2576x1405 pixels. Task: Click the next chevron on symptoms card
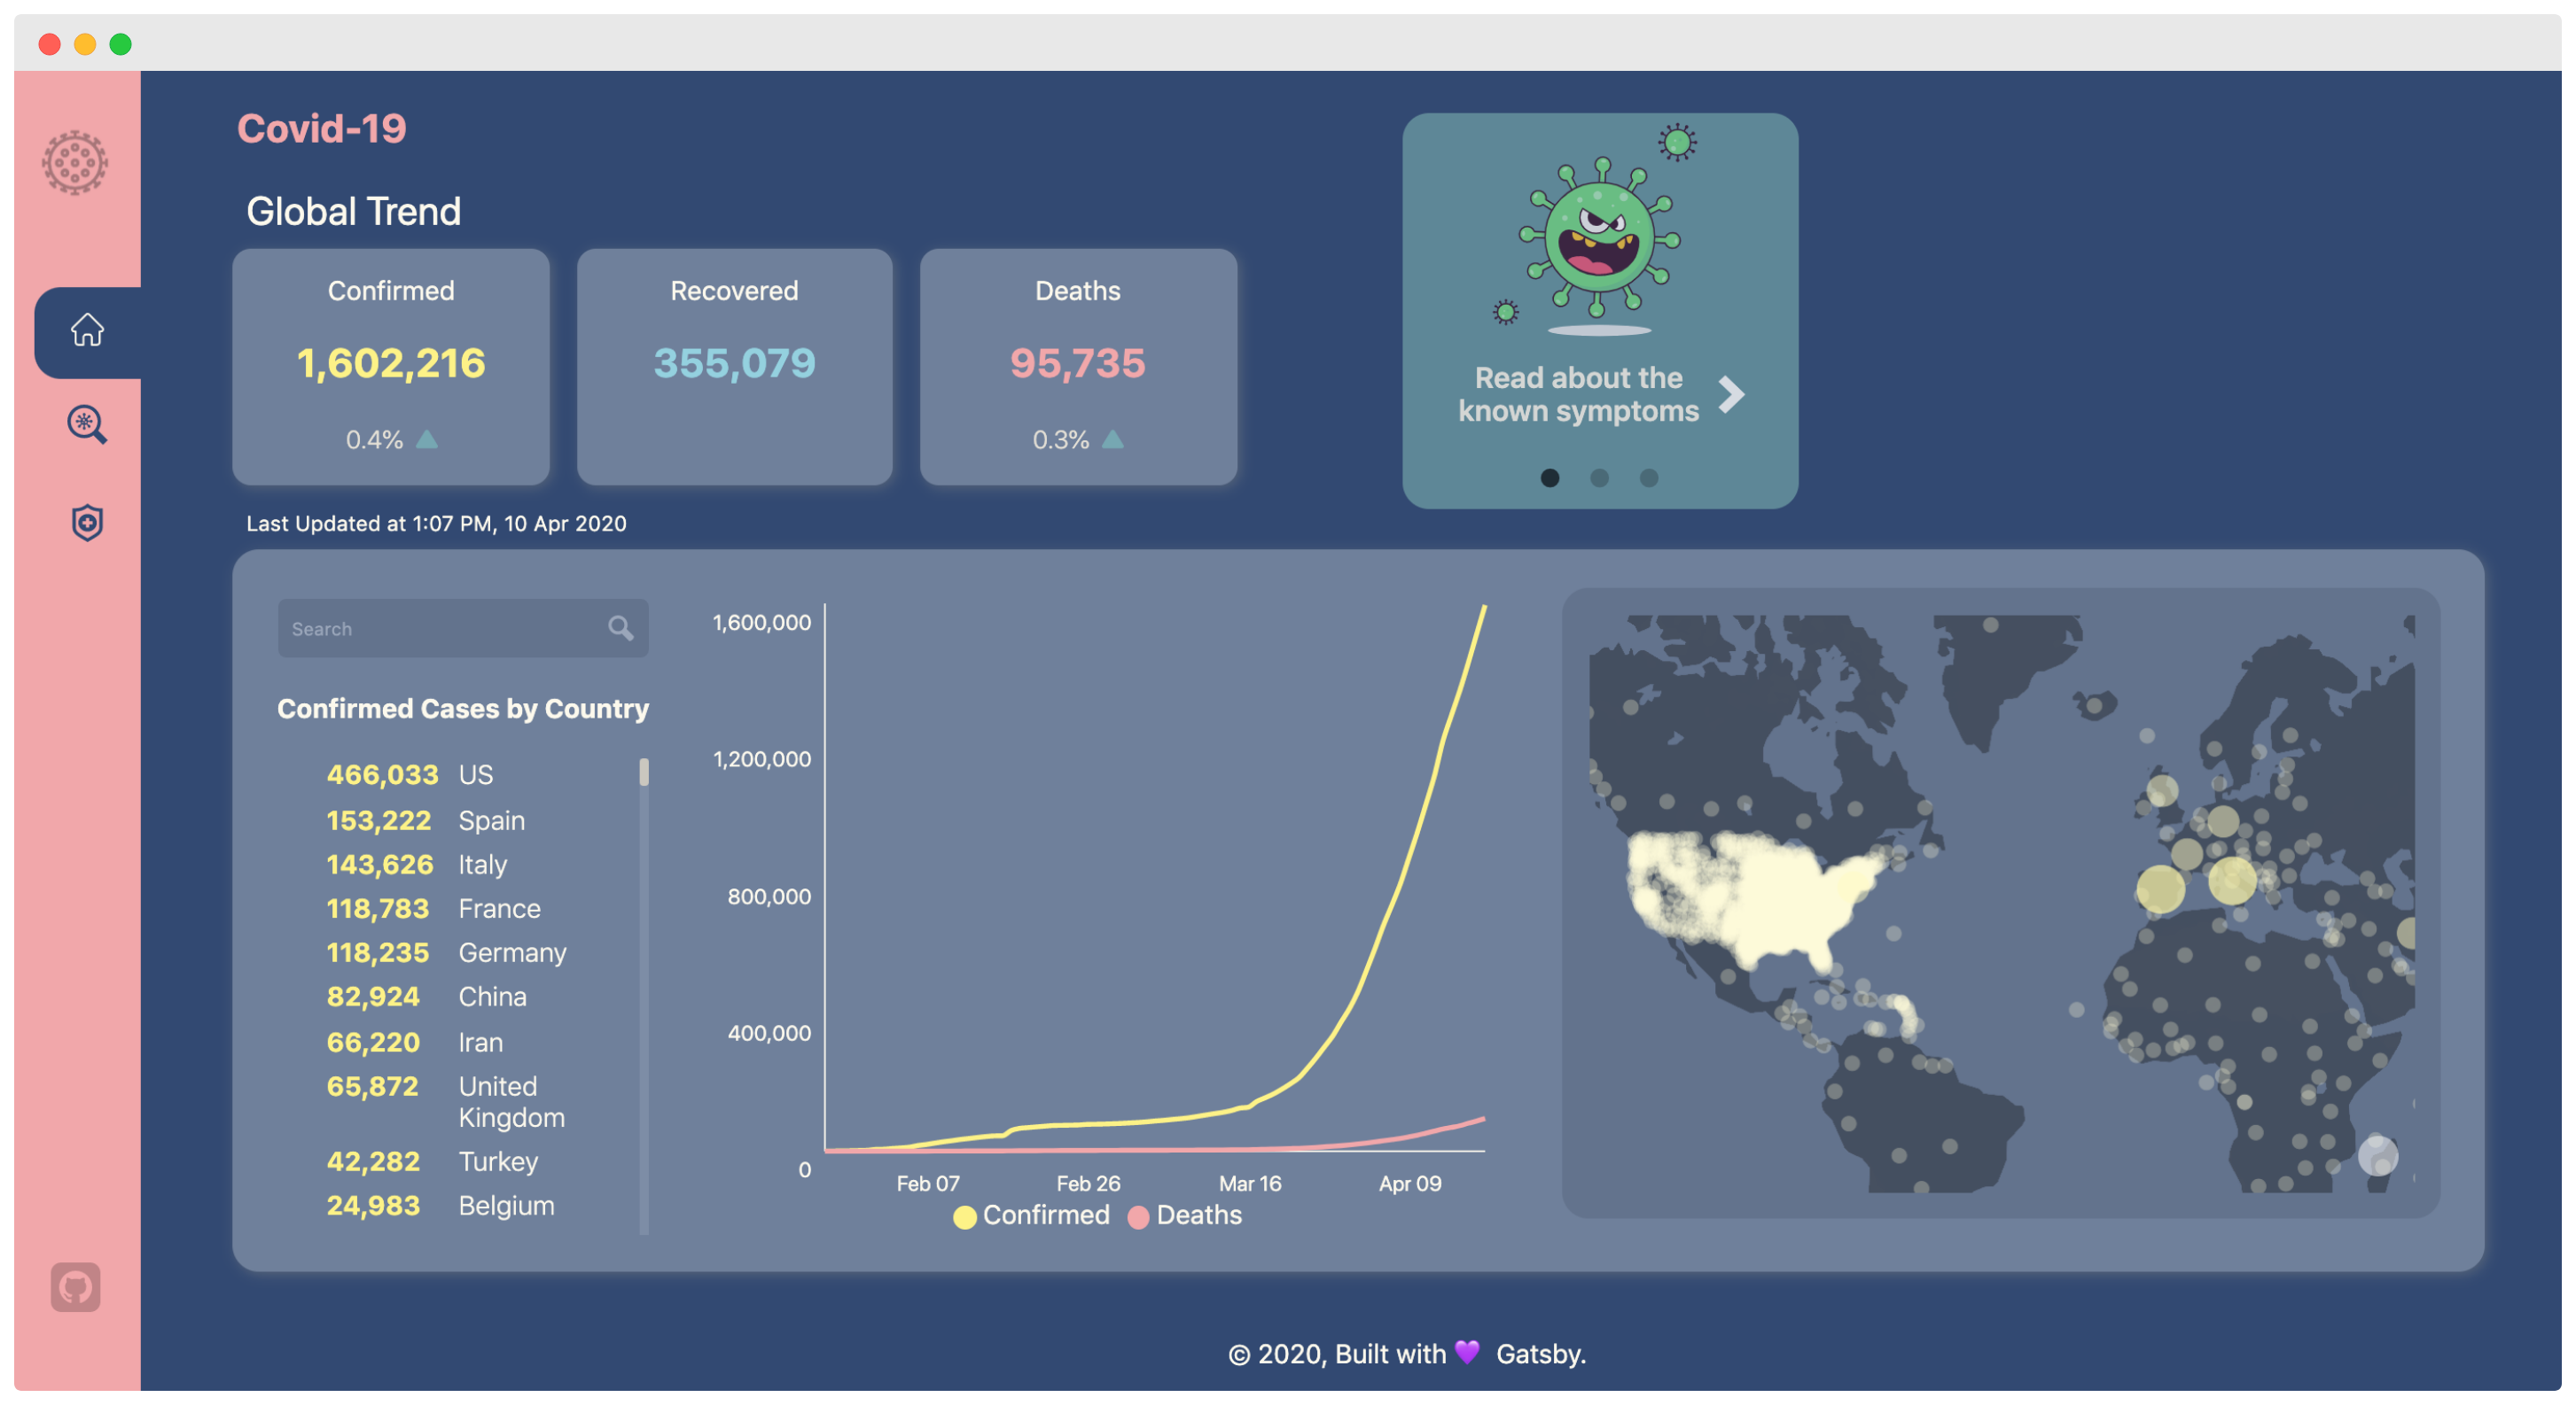[1733, 395]
